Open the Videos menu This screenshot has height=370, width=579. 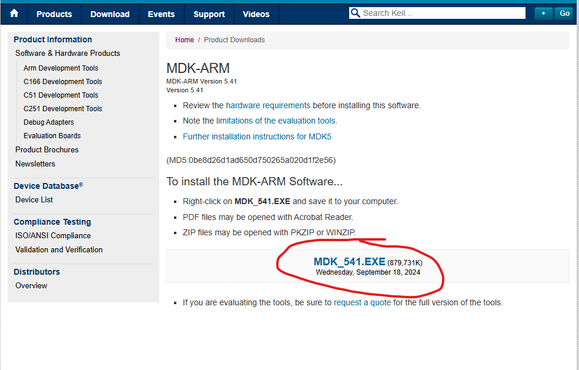tap(256, 14)
